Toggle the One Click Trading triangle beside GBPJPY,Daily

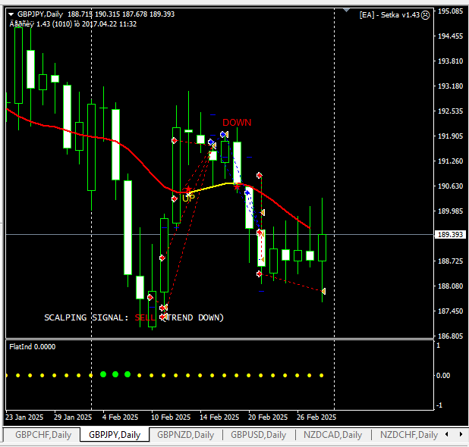tap(11, 14)
